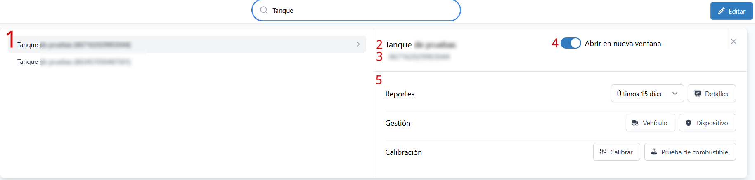Image resolution: width=755 pixels, height=180 pixels.
Task: Click the arrow in the reports period dropdown
Action: (675, 94)
